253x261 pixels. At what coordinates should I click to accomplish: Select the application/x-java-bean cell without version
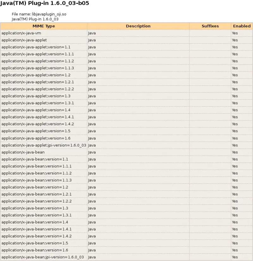point(44,152)
